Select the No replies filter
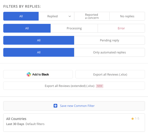148x134 pixels. 127,16
